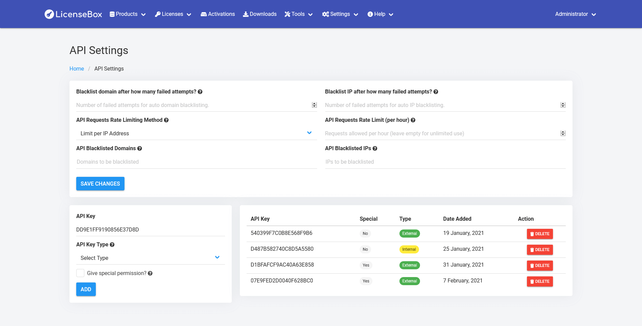The height and width of the screenshot is (326, 642).
Task: Delete API key 07E9FED2D0040F628BC0
Action: [540, 281]
